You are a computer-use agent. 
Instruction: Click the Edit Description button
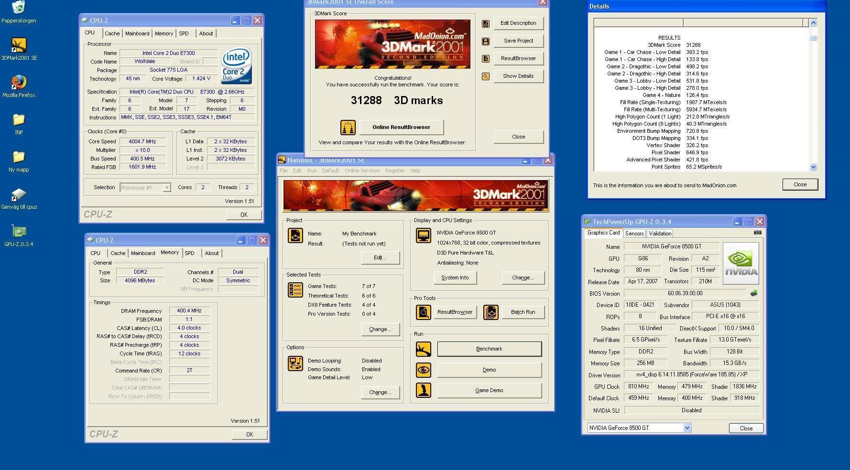518,23
